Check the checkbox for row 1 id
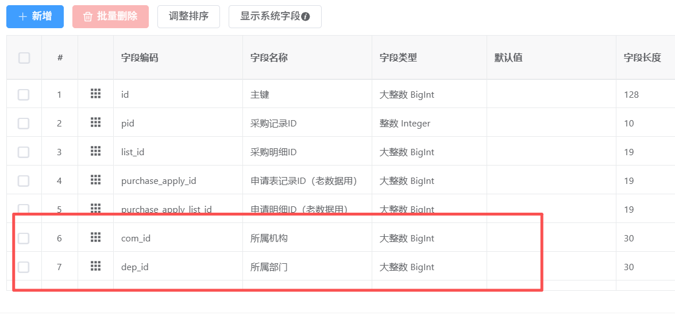This screenshot has width=675, height=319. point(24,94)
